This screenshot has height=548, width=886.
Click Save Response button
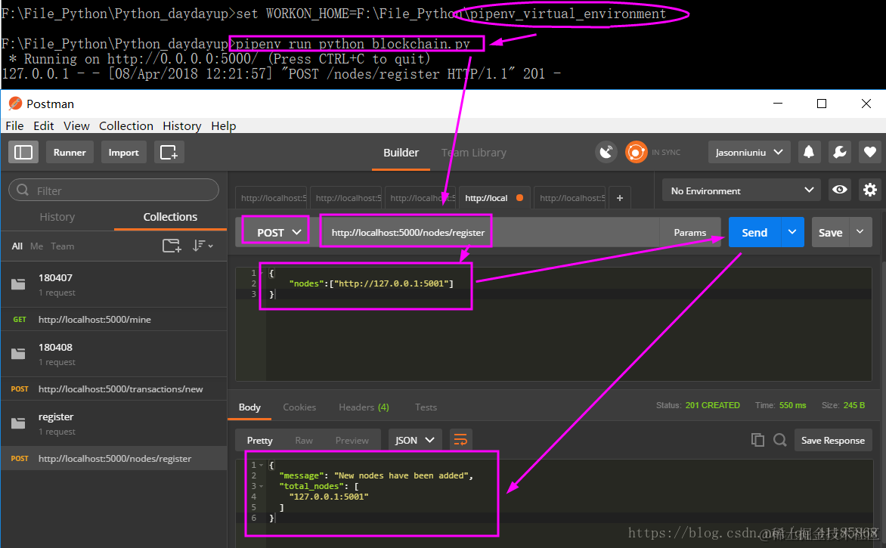833,440
